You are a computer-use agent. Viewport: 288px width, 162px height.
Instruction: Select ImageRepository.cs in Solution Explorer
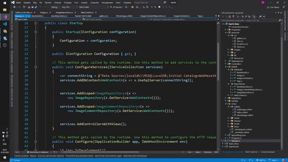[x=245, y=92]
